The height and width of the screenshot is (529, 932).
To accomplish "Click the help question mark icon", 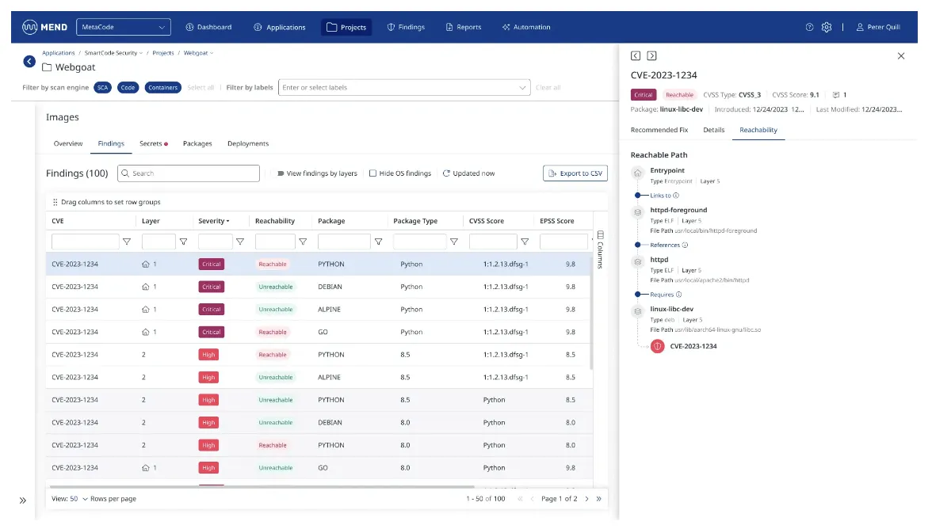I will 809,27.
